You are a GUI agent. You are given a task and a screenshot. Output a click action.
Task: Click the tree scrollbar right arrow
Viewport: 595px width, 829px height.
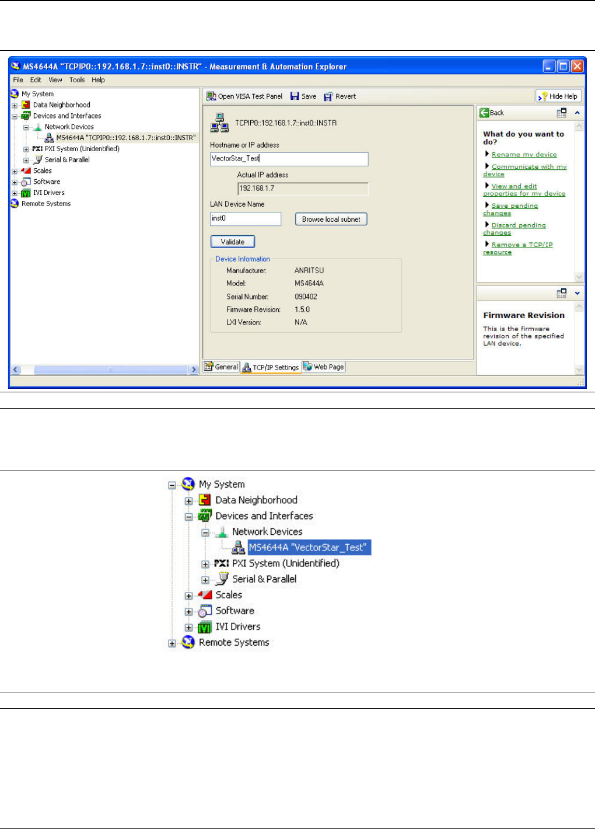[194, 370]
